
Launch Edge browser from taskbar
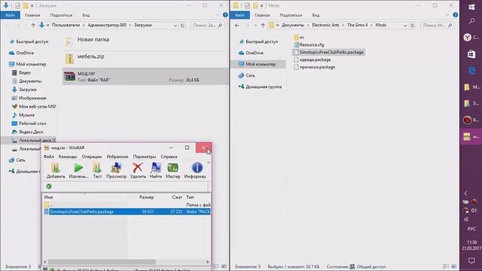(x=471, y=71)
